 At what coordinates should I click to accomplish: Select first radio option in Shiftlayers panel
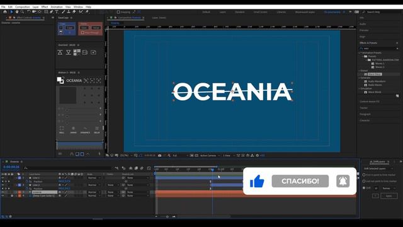(364, 175)
